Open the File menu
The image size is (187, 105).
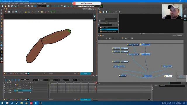pyautogui.click(x=2, y=3)
